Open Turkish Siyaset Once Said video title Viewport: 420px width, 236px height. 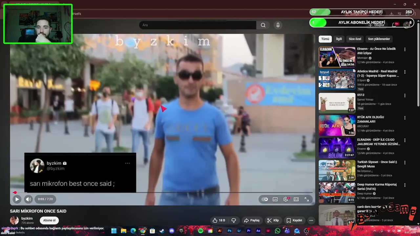(377, 164)
